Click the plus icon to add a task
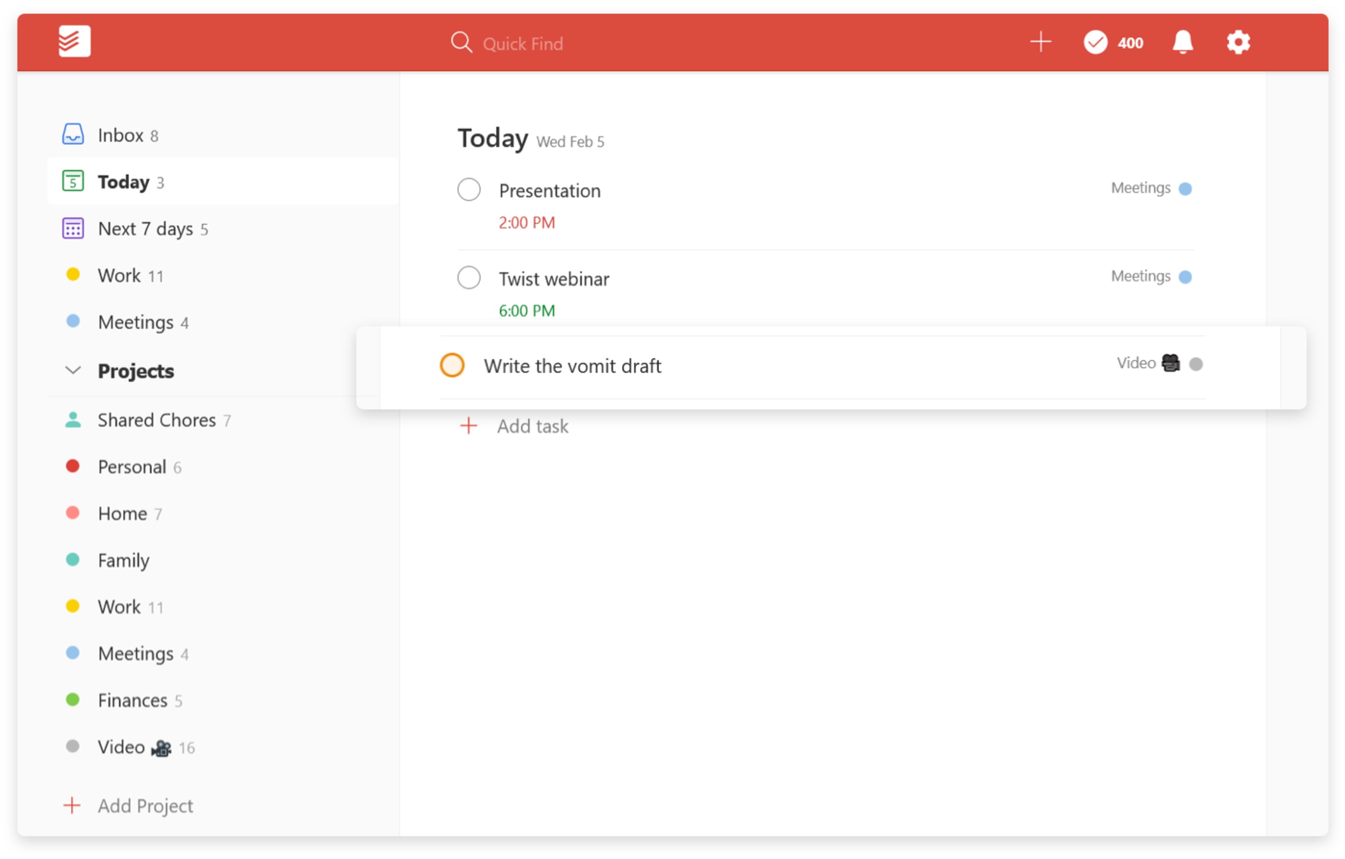Screen dimensions: 1345x859 click(1040, 42)
